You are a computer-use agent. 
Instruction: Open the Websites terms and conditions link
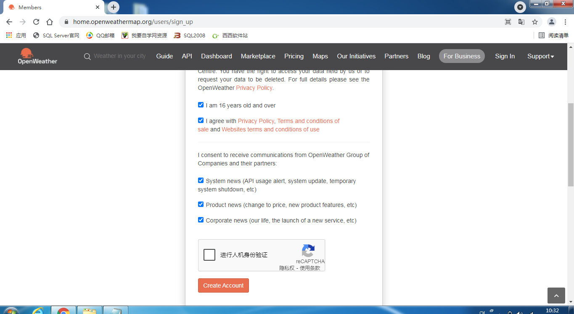coord(270,129)
